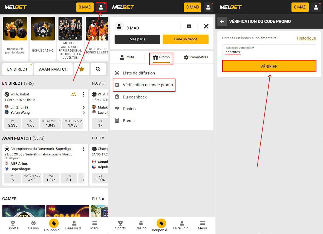Screen dimensions: 323x234
Task: Click the MELBET logo on promo code screen
Action: pos(230,7)
